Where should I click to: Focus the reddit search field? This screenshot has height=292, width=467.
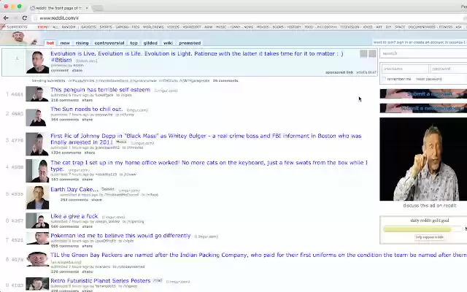click(x=423, y=53)
